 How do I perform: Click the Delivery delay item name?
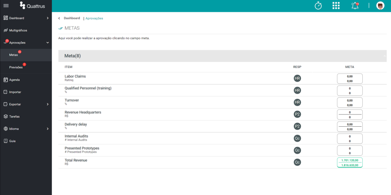click(76, 124)
